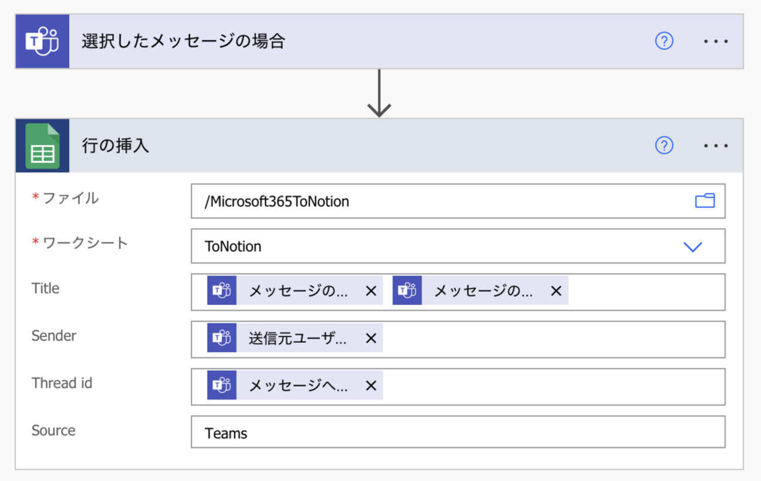Open the 行の挿入 card's ellipsis menu

tap(715, 146)
